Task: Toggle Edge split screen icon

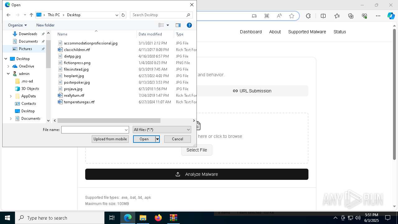Action: [x=323, y=16]
